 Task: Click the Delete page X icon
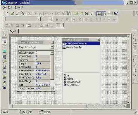pyautogui.click(x=86, y=13)
